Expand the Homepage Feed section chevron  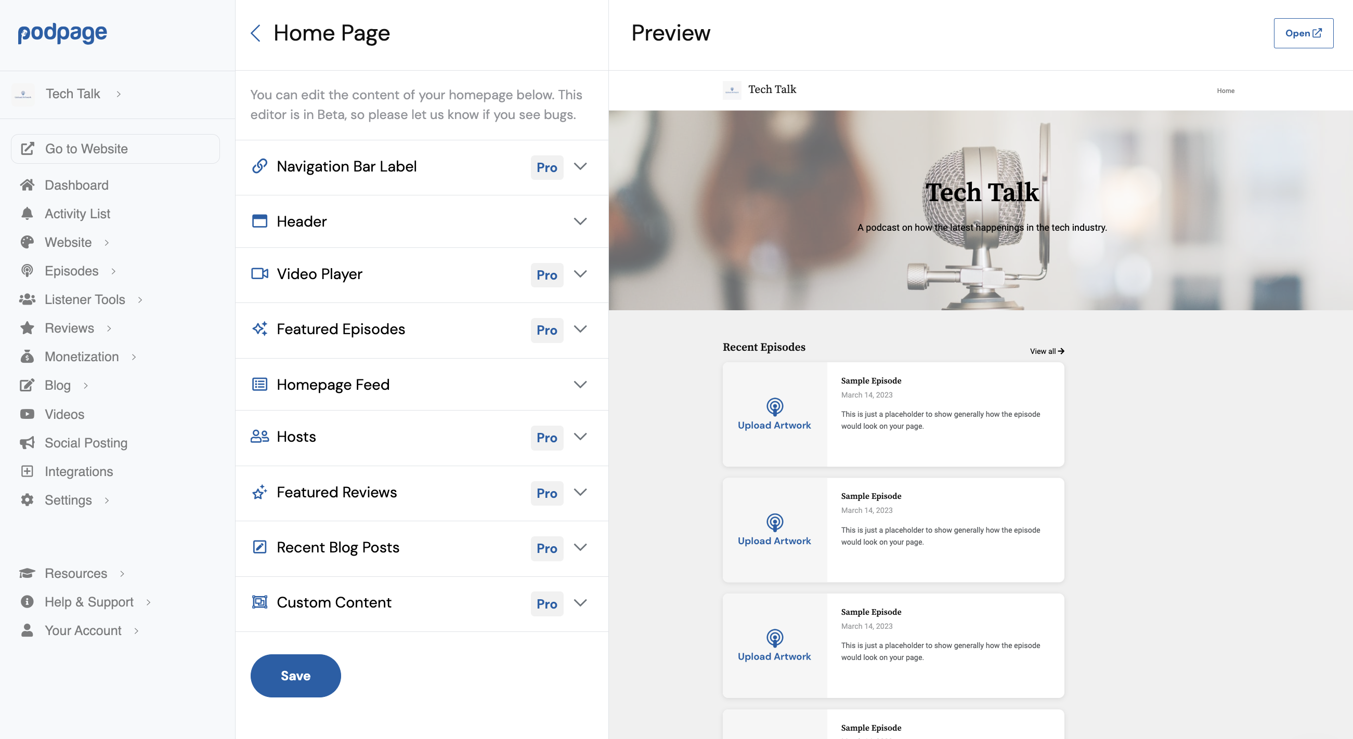pos(580,384)
